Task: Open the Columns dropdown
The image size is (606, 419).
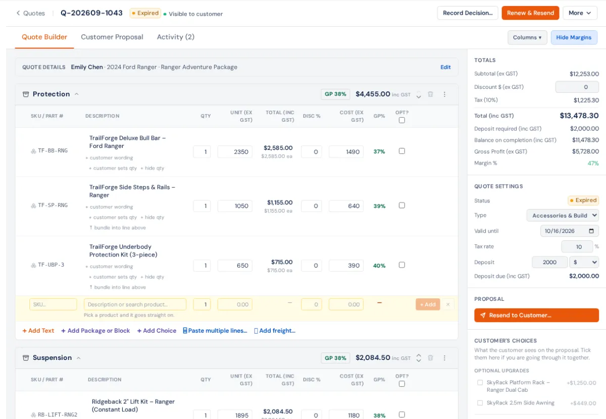Action: click(527, 37)
